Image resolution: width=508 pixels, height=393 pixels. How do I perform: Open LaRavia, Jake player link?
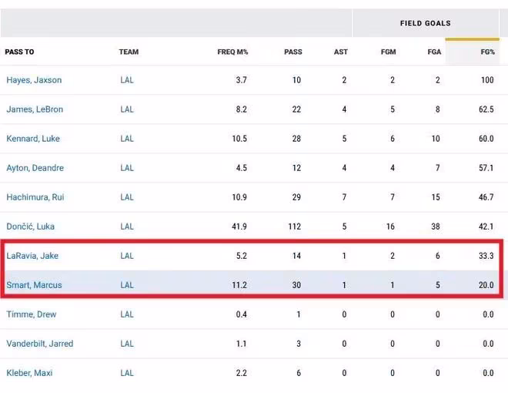tap(31, 256)
